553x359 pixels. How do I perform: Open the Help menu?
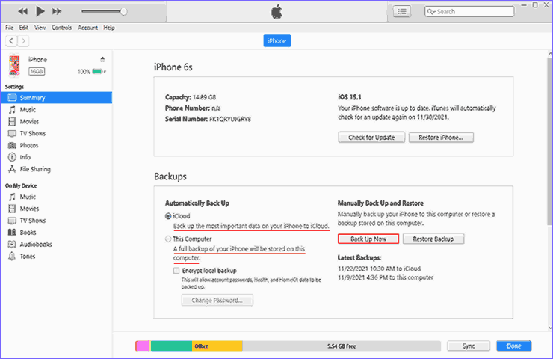coord(109,28)
